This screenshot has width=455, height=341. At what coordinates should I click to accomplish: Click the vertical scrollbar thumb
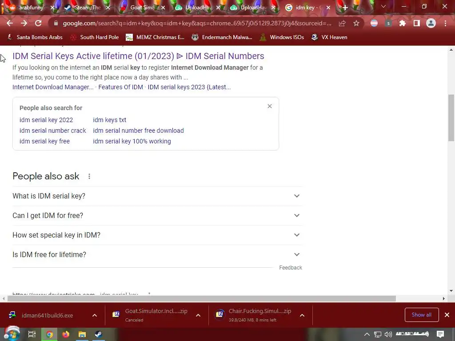tap(451, 117)
